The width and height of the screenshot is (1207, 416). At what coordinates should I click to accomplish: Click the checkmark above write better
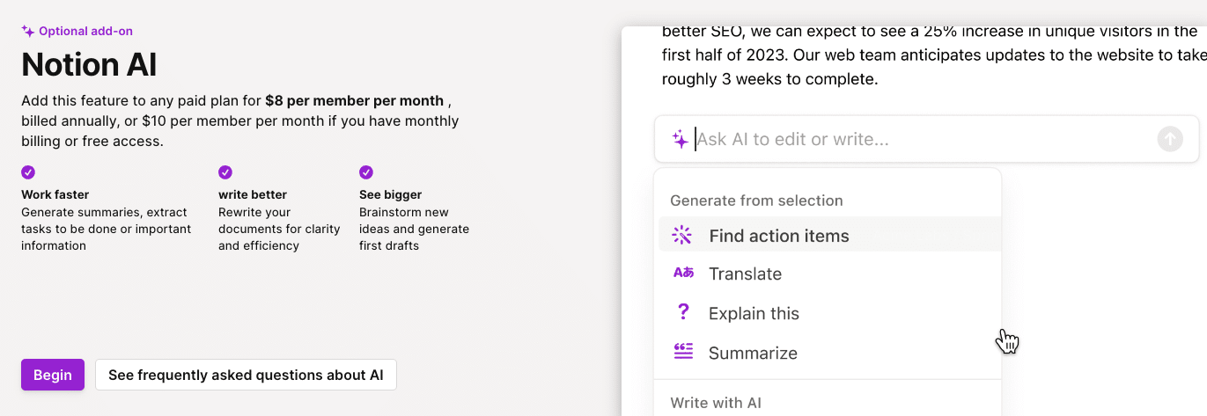[x=225, y=172]
